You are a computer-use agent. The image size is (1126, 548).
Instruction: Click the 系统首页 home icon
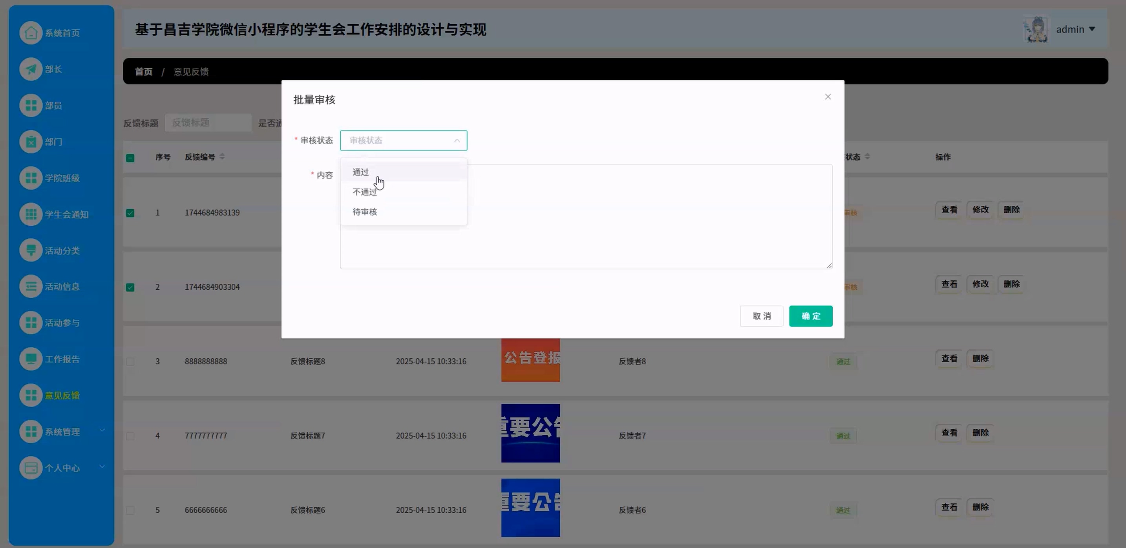click(31, 33)
